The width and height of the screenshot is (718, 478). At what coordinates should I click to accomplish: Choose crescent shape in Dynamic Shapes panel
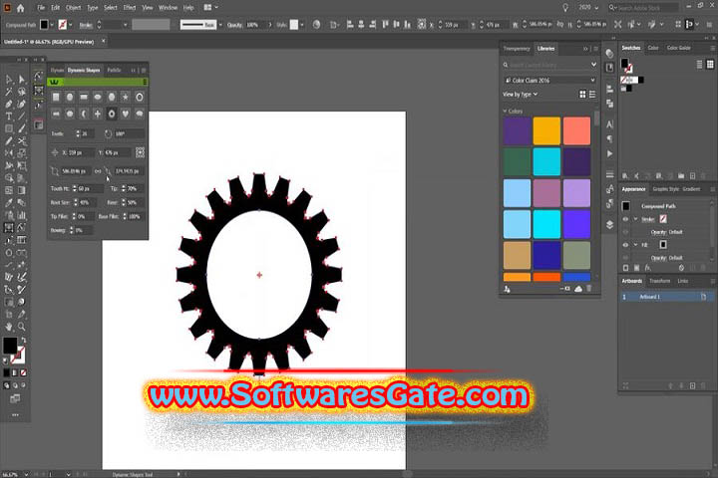[84, 114]
